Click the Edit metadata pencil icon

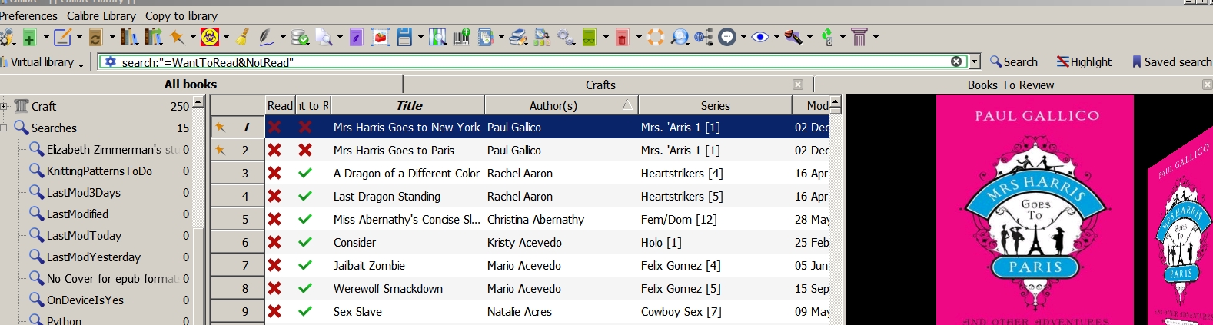click(62, 36)
